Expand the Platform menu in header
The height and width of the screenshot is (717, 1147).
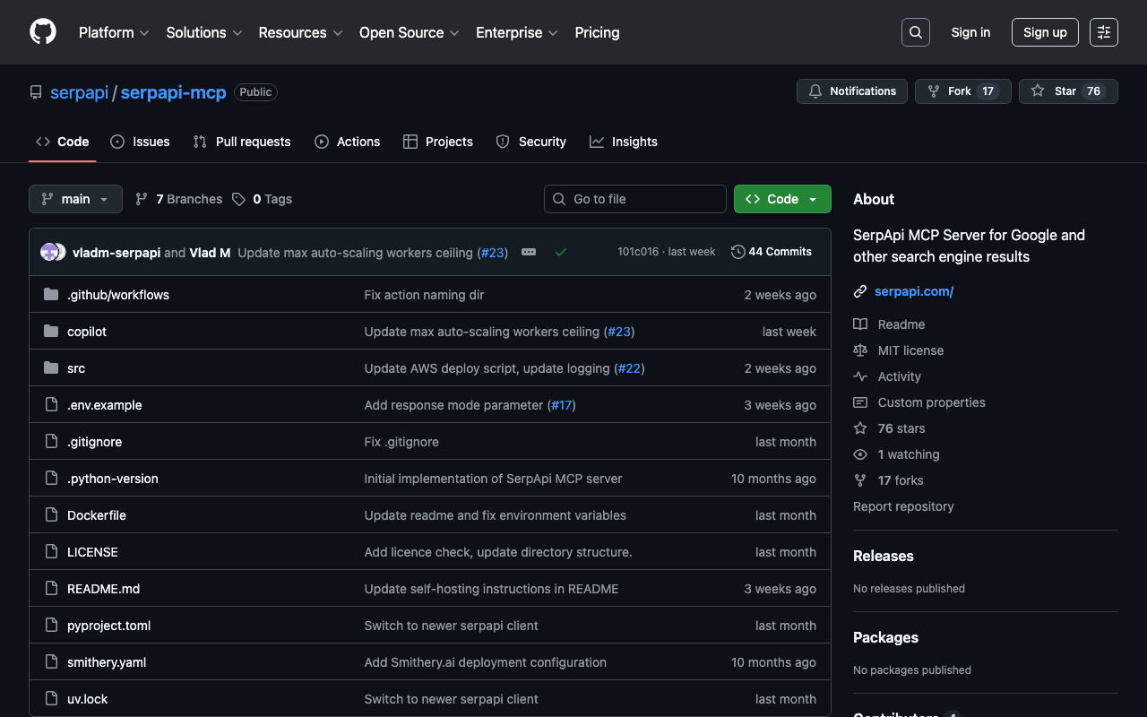[114, 32]
